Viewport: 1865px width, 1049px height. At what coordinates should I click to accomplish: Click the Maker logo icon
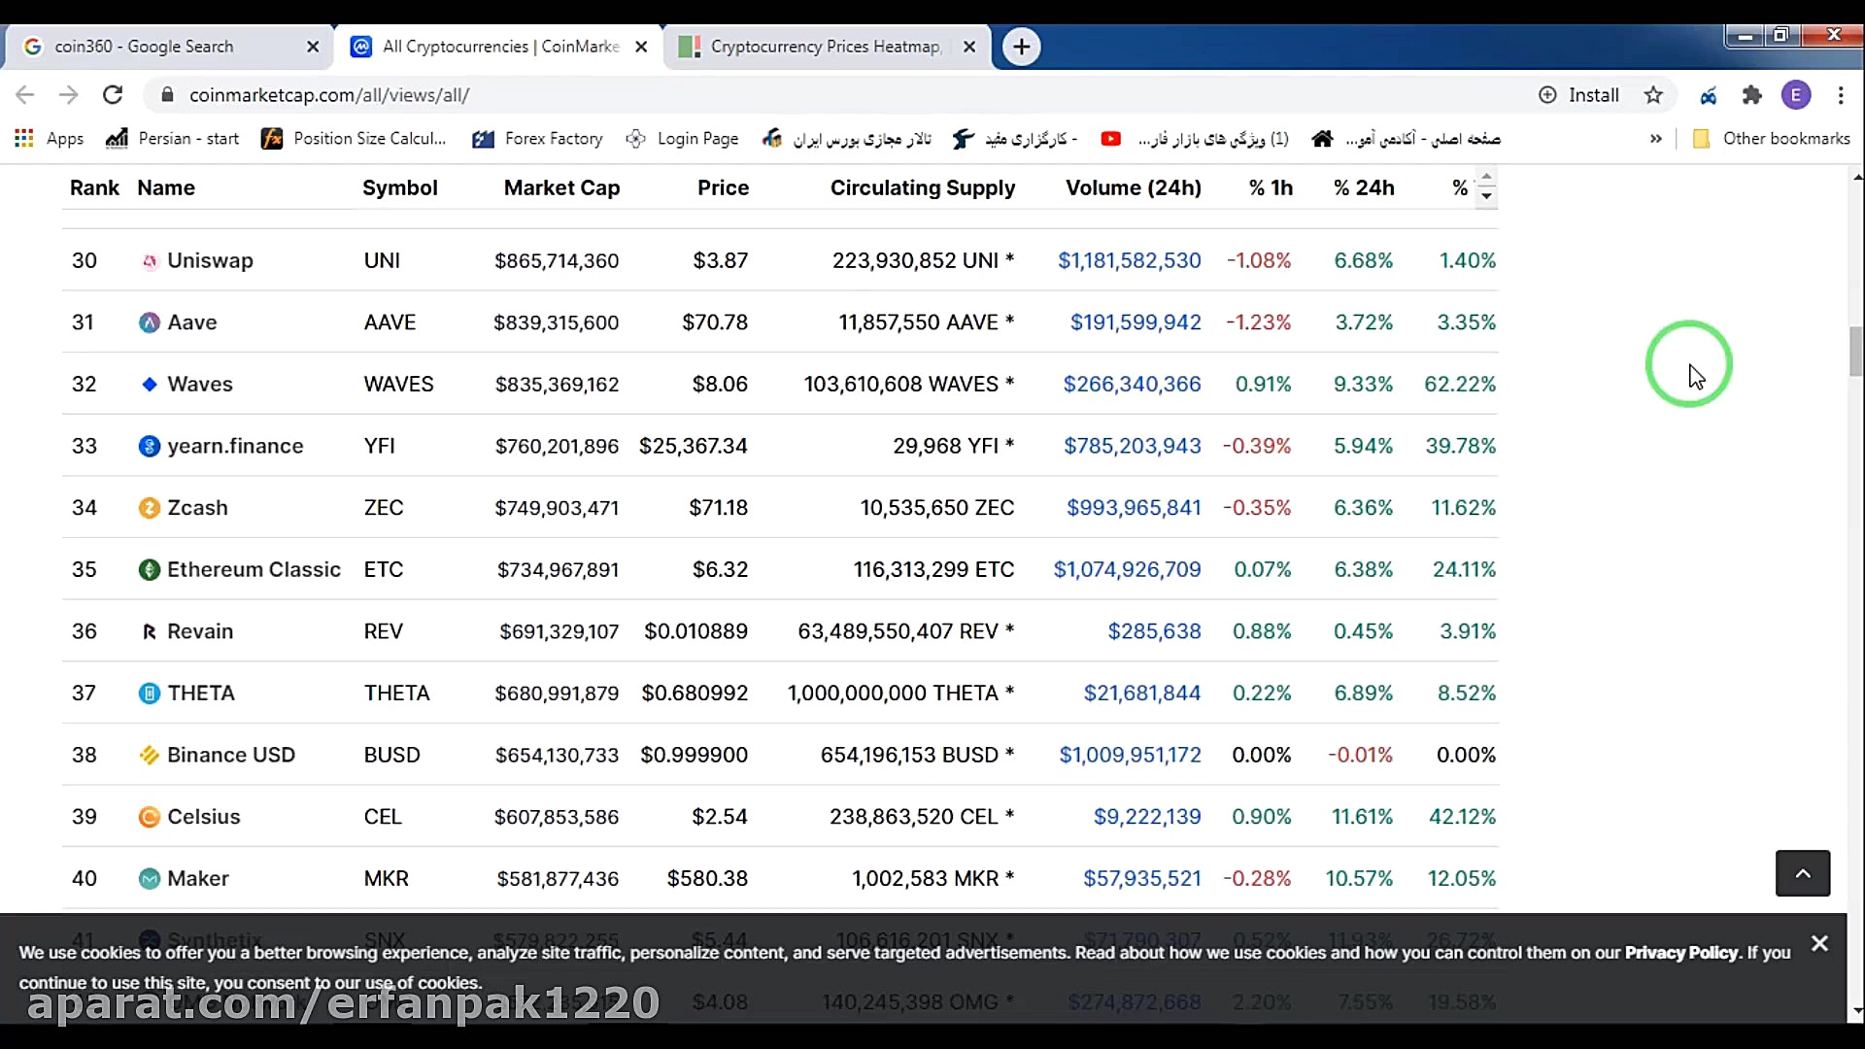click(150, 879)
